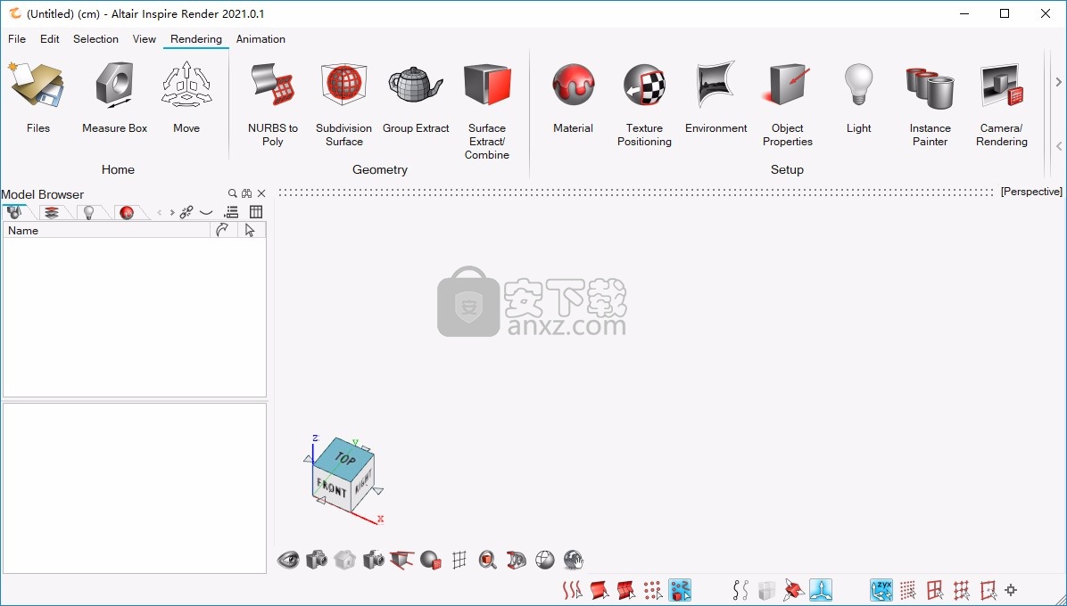
Task: Click the RIGHT face of the view cube
Action: pos(363,484)
